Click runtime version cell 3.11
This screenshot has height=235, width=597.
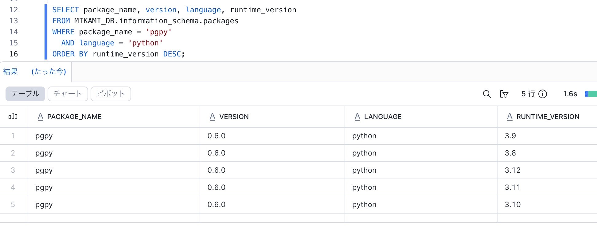(x=547, y=187)
